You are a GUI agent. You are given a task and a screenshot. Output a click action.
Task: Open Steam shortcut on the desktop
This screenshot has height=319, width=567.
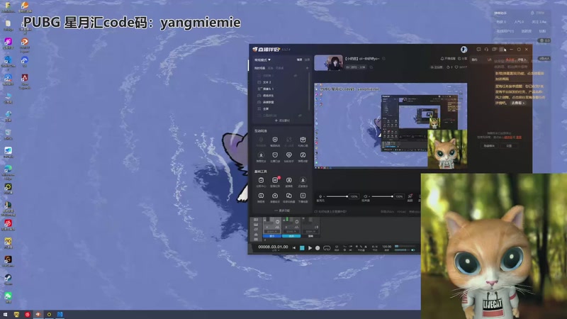pyautogui.click(x=8, y=278)
